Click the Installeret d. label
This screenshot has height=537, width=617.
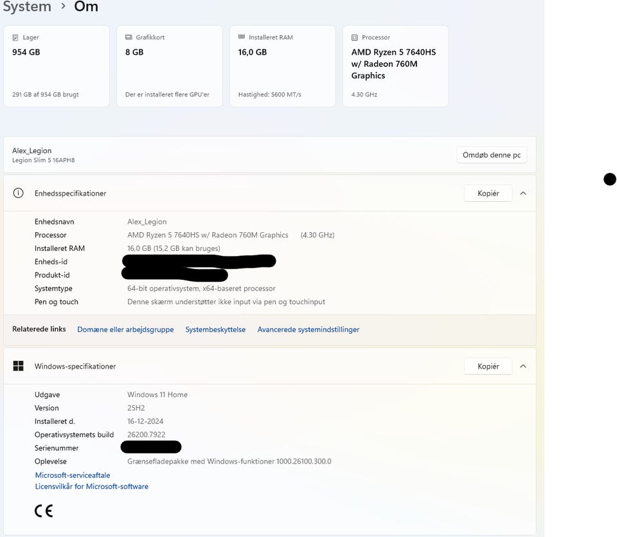54,421
